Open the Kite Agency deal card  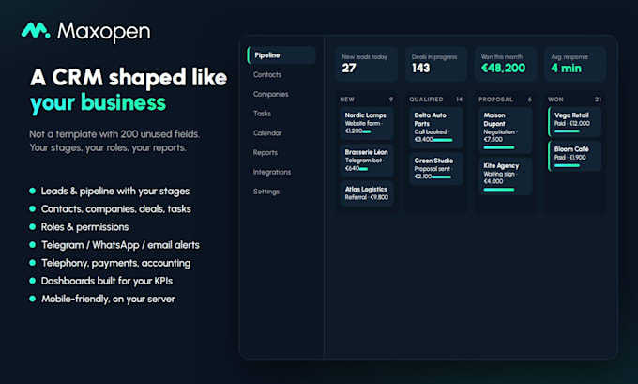pyautogui.click(x=506, y=176)
